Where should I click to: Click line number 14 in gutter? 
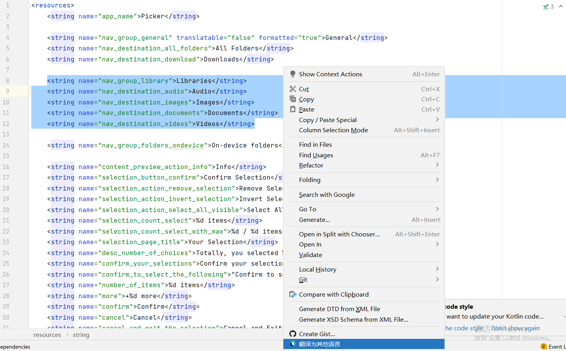point(6,145)
